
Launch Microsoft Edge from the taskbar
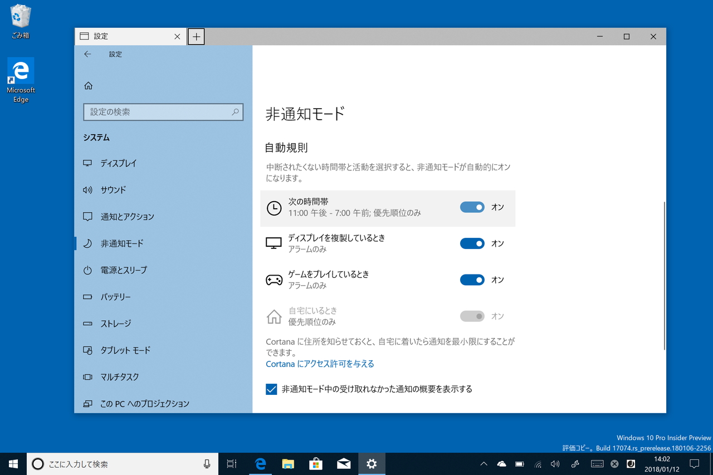260,463
